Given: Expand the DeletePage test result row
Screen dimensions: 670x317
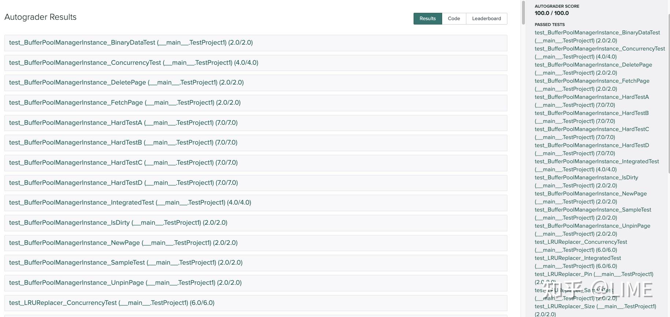Looking at the screenshot, I should 256,83.
